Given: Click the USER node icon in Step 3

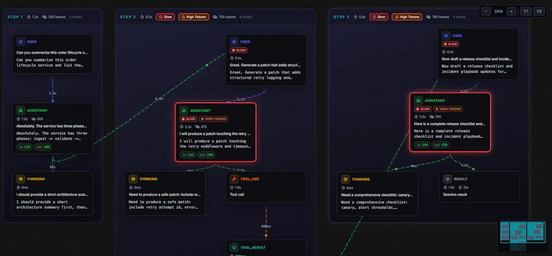Looking at the screenshot, I should [x=446, y=36].
